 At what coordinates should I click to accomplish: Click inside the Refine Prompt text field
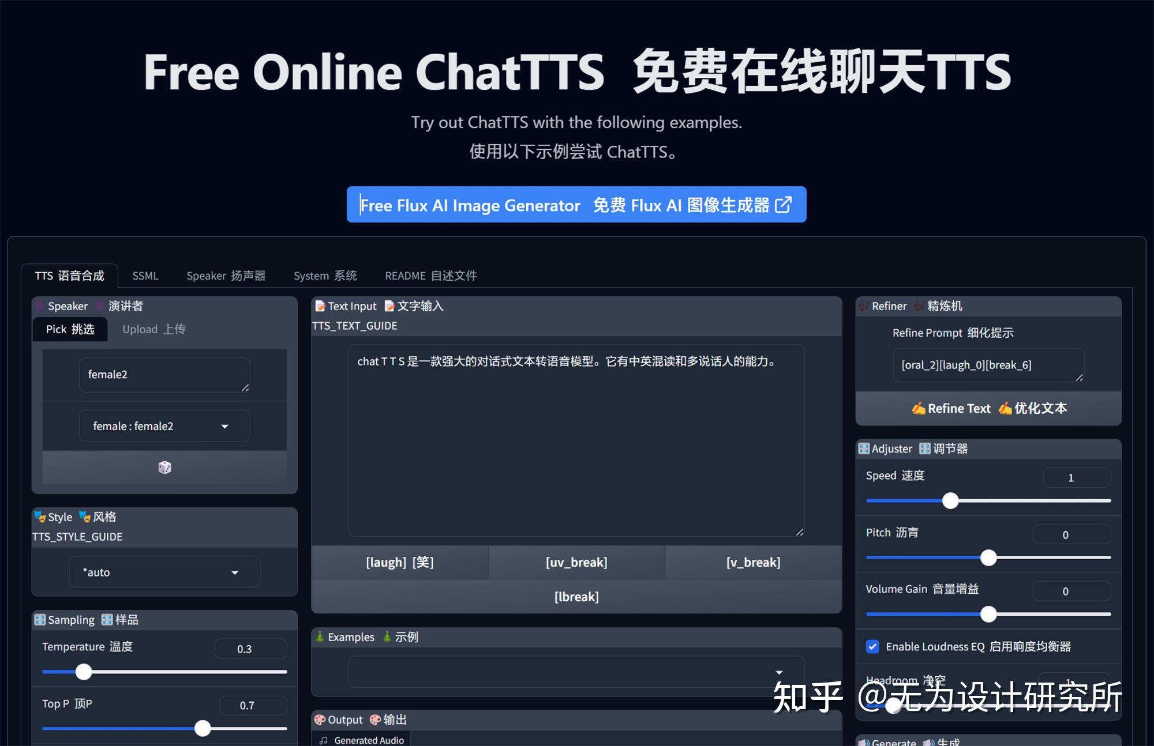(x=988, y=365)
